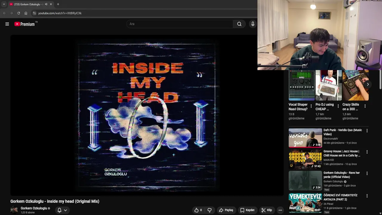The image size is (382, 215).
Task: Focus the Ara search field
Action: 180,24
